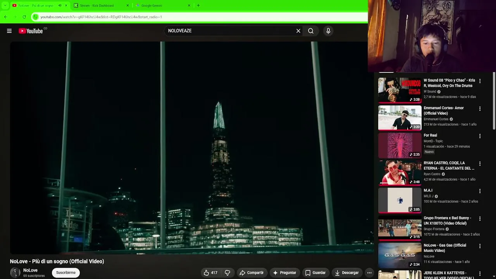Go to YouTube home via the logo

[x=31, y=31]
